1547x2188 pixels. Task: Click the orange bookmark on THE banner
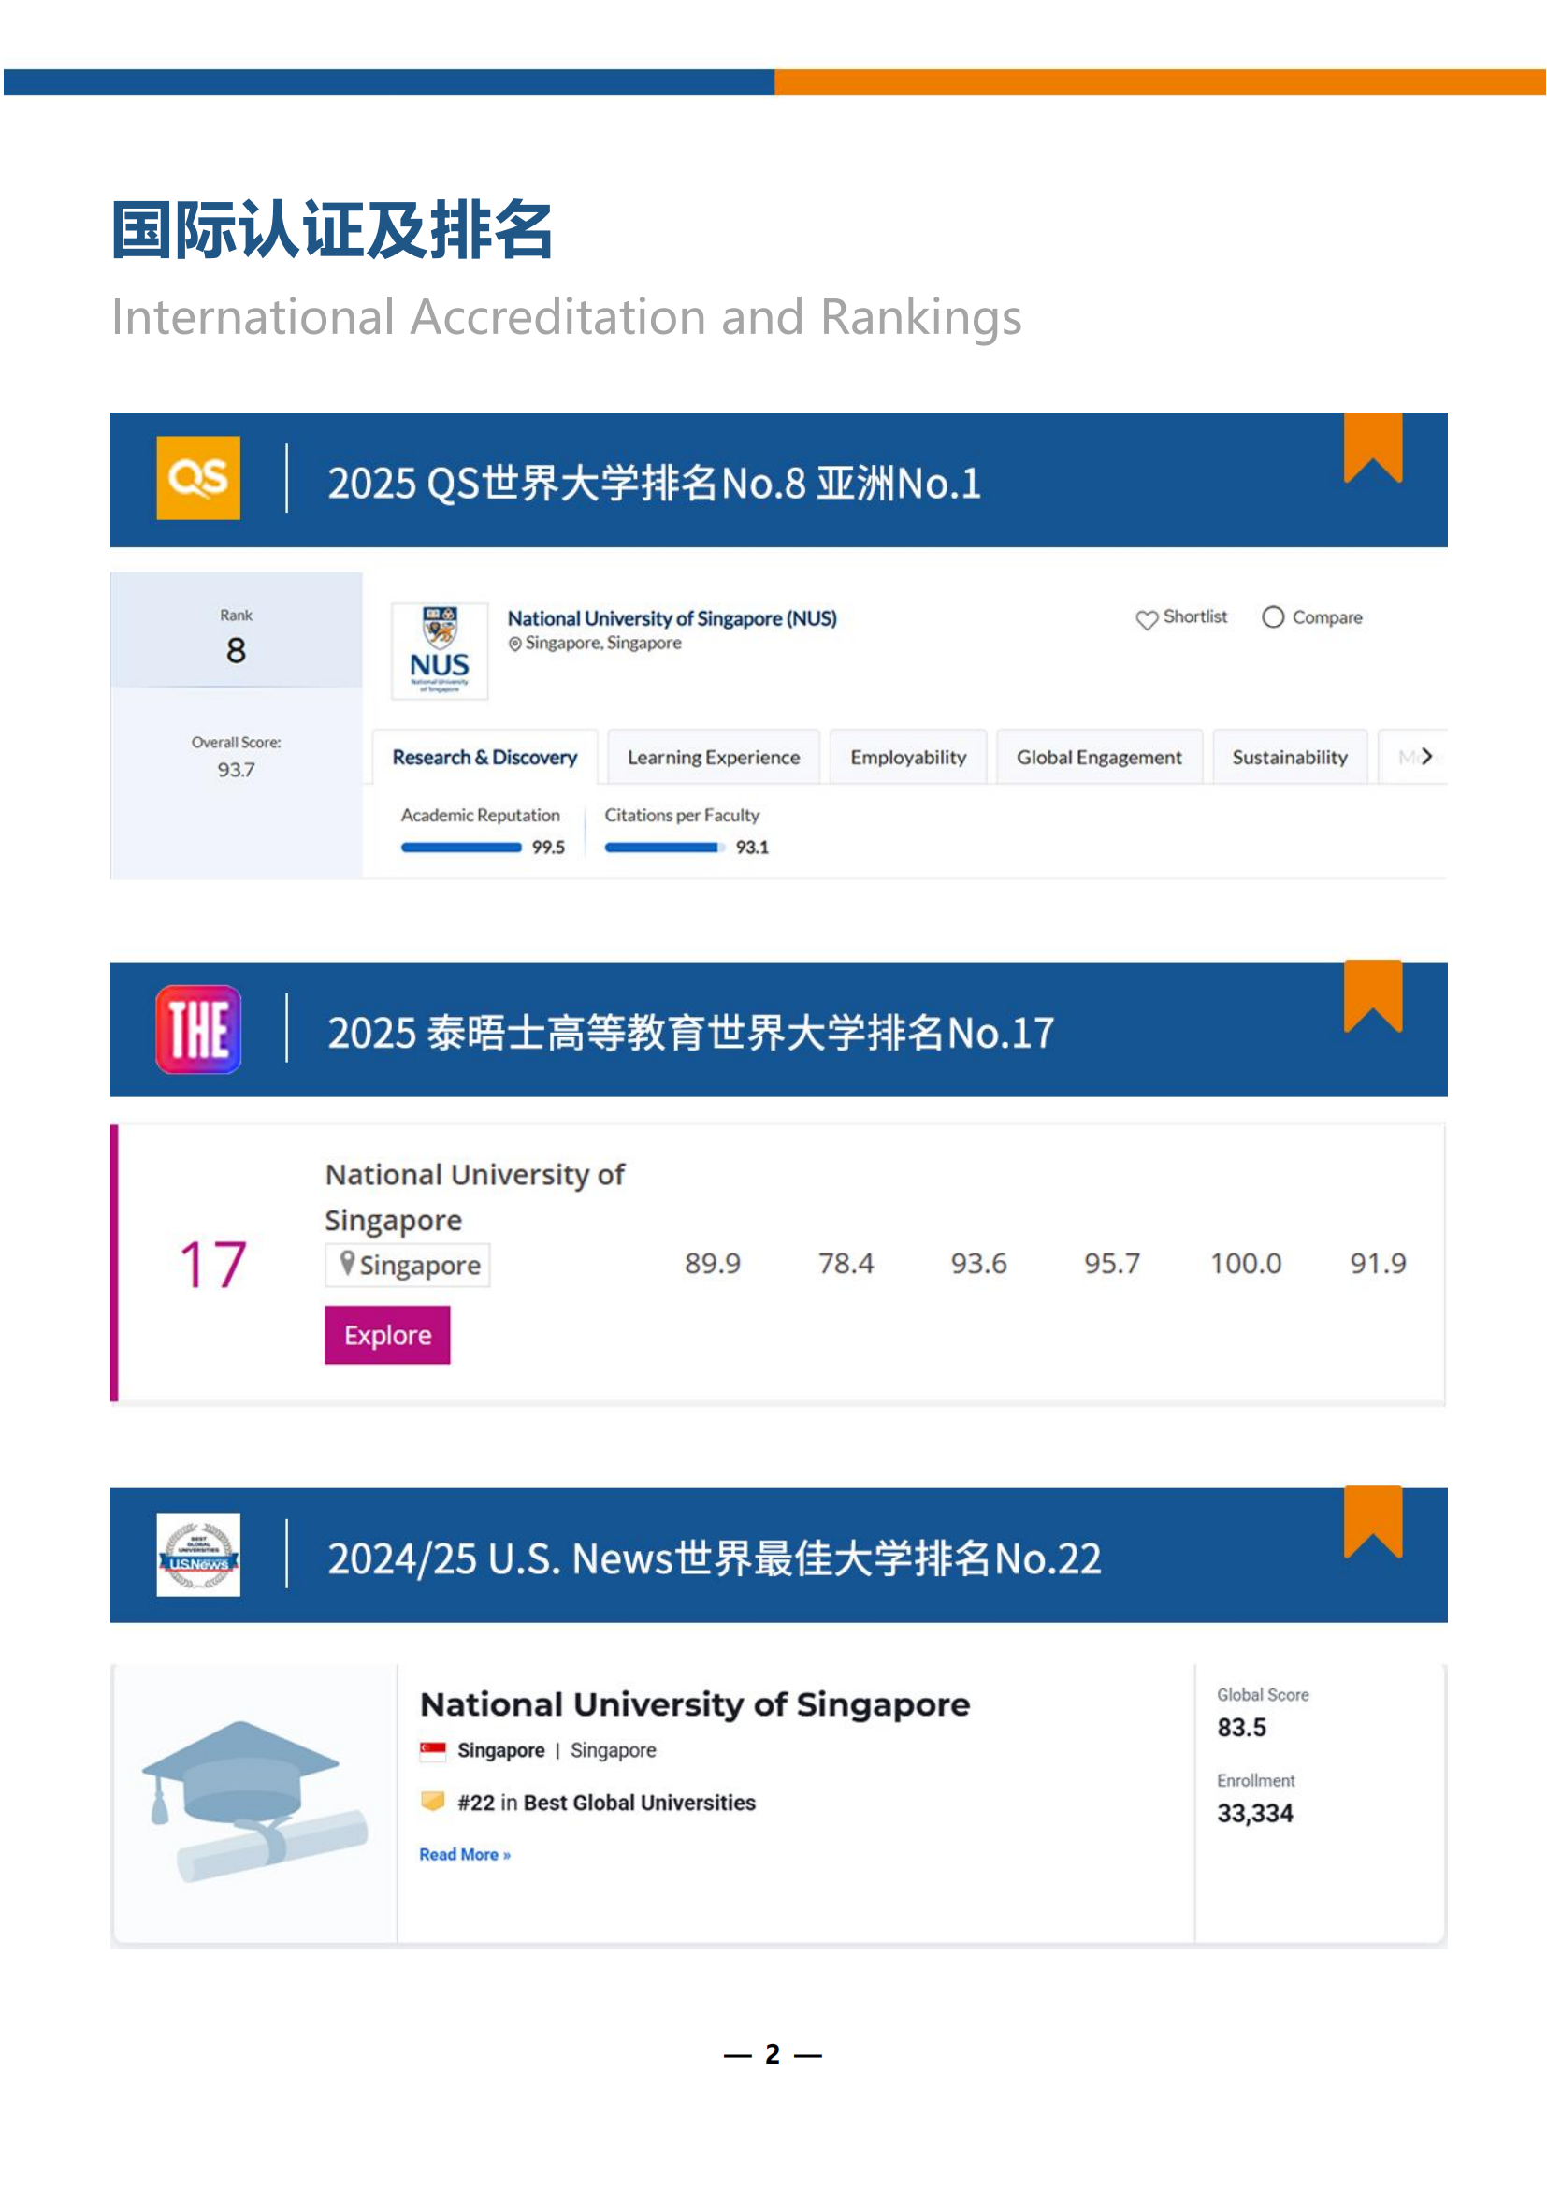pyautogui.click(x=1373, y=997)
